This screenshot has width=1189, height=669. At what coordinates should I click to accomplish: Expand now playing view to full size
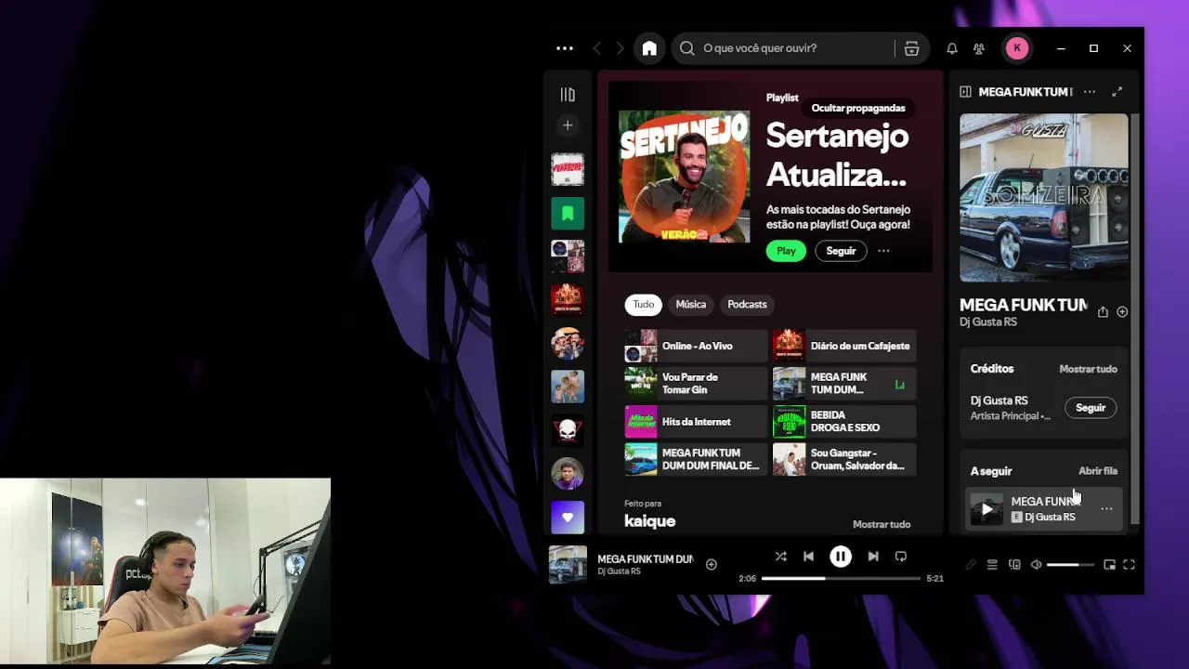pyautogui.click(x=1117, y=92)
